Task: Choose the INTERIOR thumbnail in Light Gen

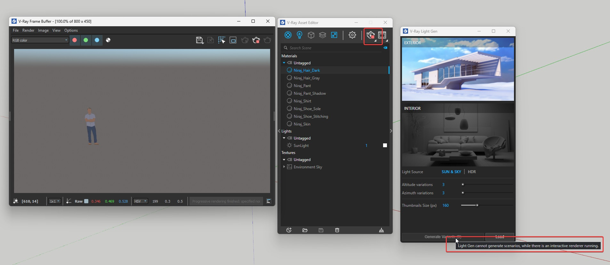Action: (458, 135)
